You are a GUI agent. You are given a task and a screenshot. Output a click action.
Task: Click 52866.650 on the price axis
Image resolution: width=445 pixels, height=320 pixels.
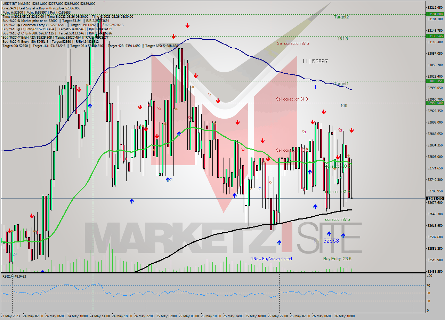click(x=435, y=134)
